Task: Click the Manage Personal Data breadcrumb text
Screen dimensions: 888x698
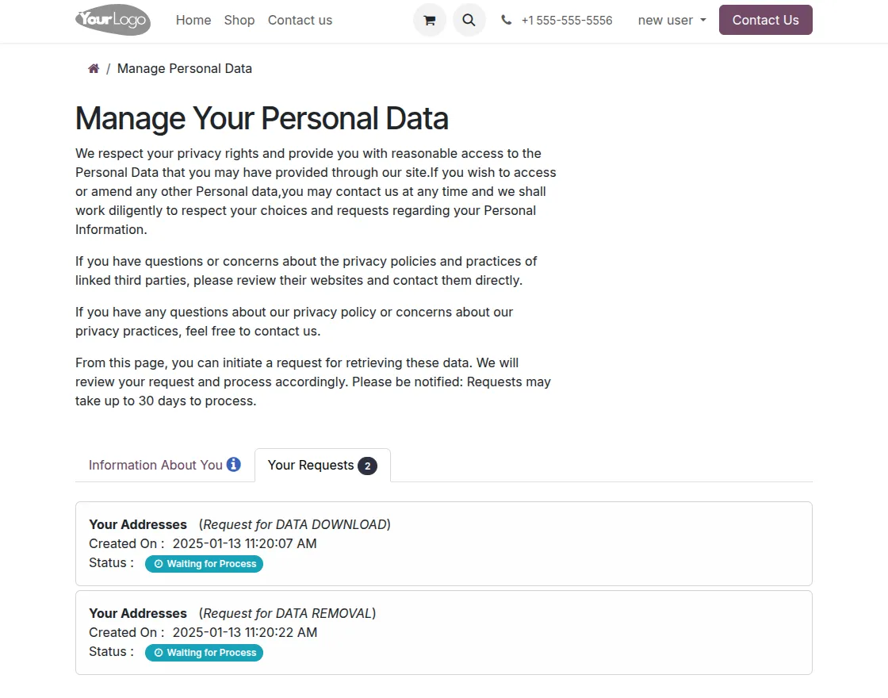Action: tap(185, 69)
